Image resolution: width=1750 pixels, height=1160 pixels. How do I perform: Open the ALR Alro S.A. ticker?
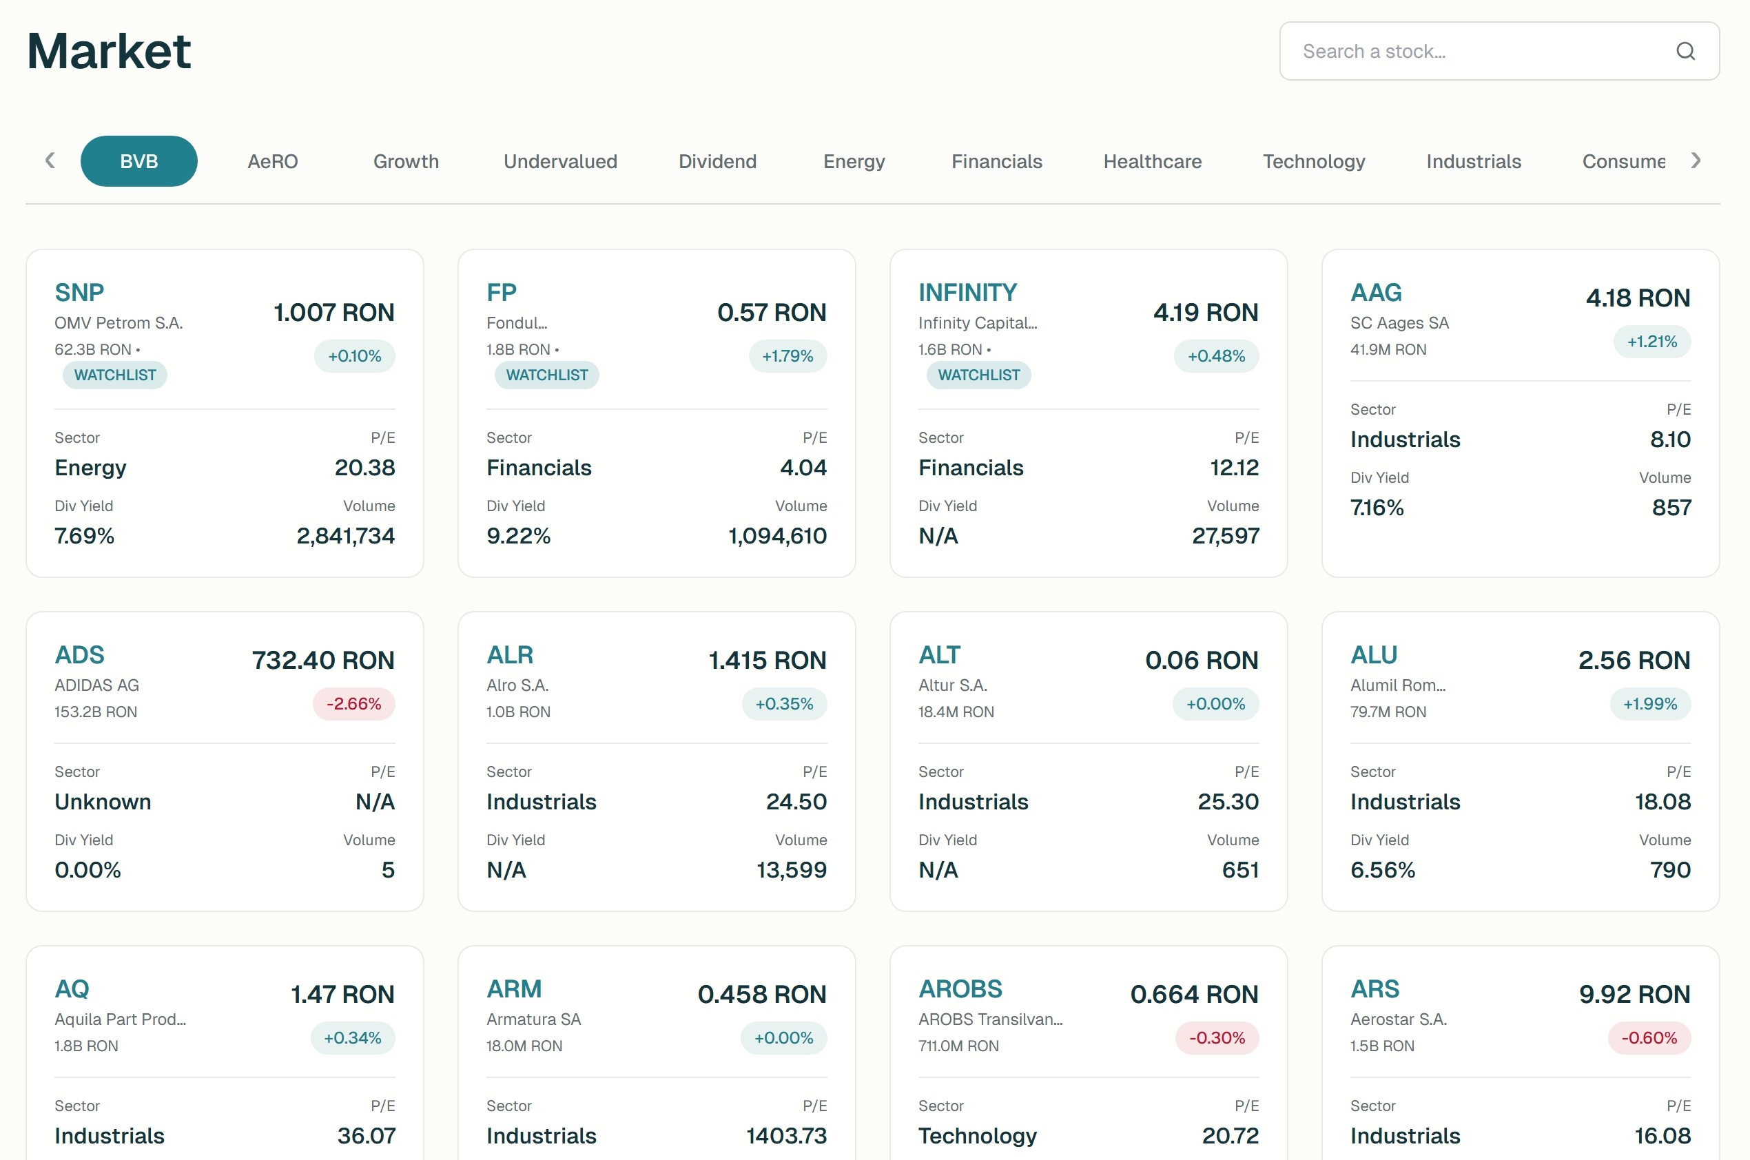coord(509,654)
